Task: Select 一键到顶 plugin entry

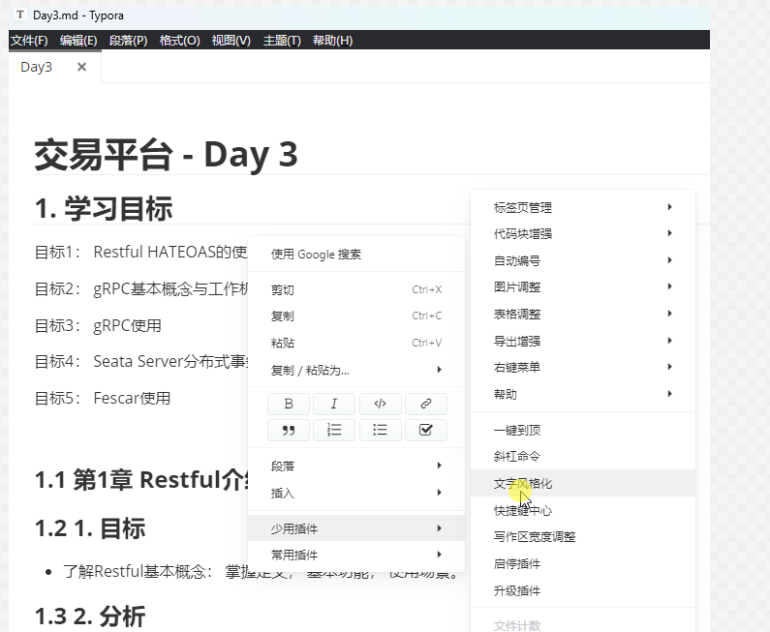Action: point(583,431)
